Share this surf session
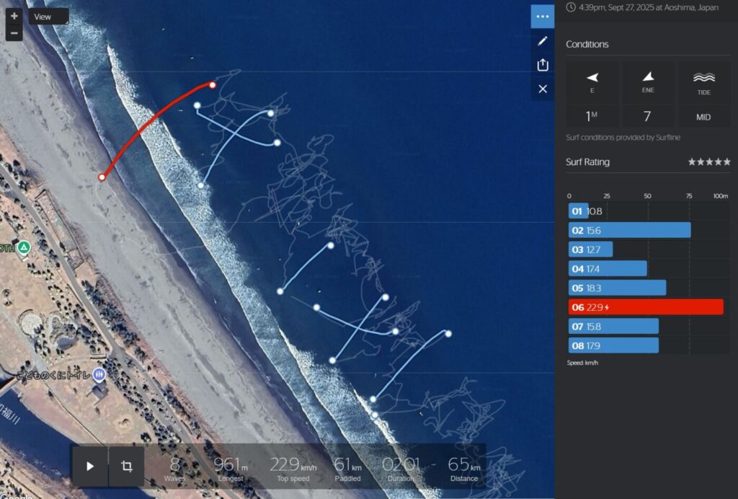This screenshot has height=499, width=738. pyautogui.click(x=543, y=65)
